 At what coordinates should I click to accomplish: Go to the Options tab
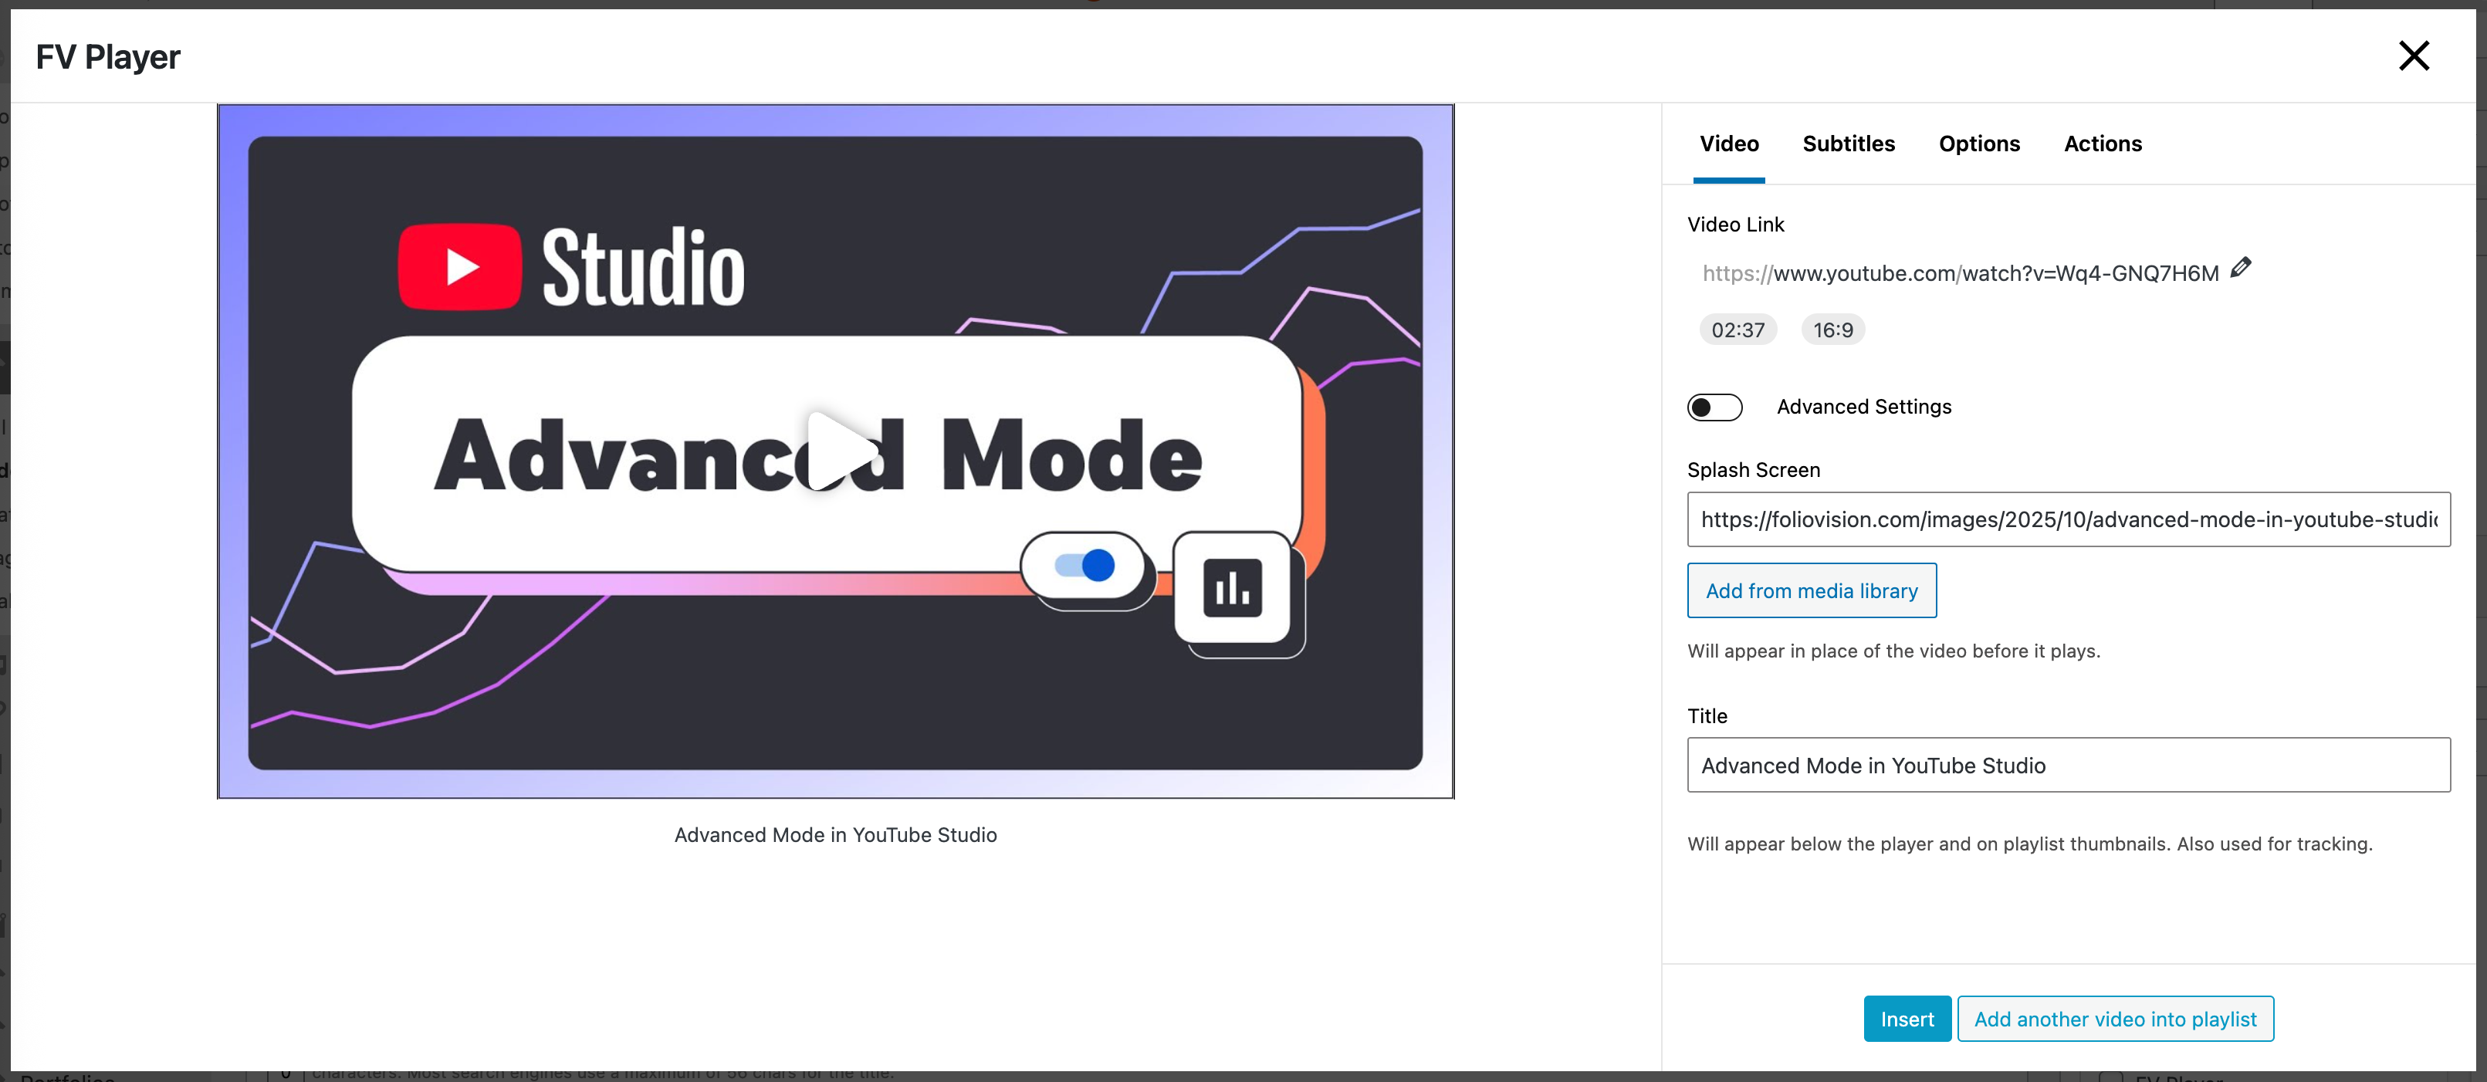tap(1978, 144)
